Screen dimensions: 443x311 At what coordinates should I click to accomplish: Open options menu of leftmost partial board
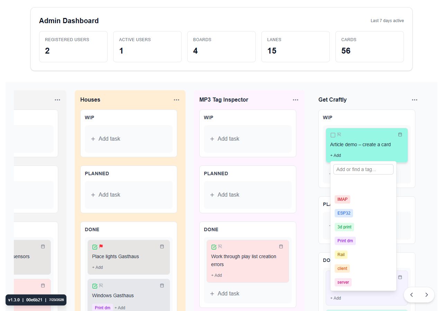click(x=57, y=100)
